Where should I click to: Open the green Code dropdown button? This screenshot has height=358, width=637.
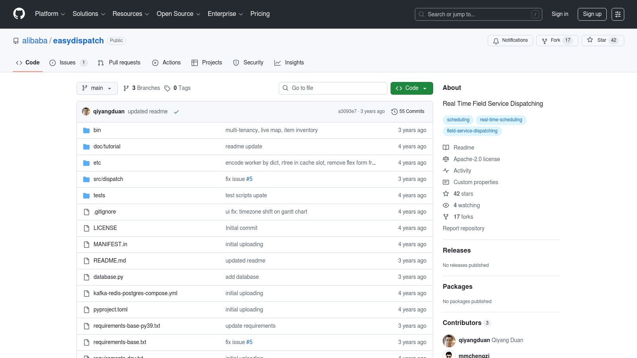pyautogui.click(x=411, y=88)
